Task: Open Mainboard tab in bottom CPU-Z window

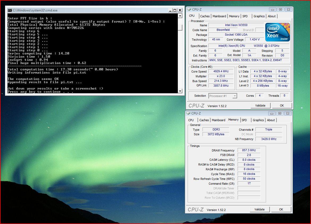Action: (x=218, y=120)
